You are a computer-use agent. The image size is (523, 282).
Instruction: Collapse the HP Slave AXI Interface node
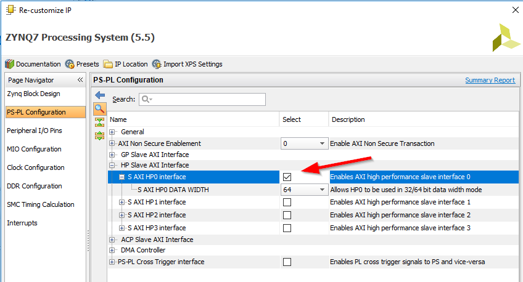[112, 165]
